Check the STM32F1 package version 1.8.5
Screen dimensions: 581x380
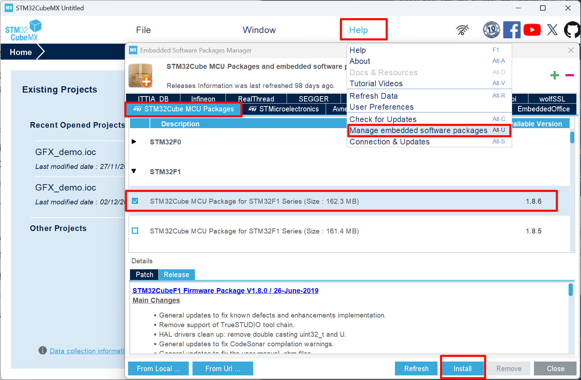(135, 231)
